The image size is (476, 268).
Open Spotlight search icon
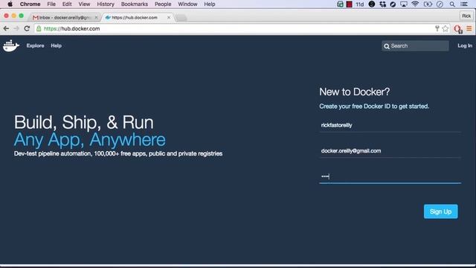(452, 4)
